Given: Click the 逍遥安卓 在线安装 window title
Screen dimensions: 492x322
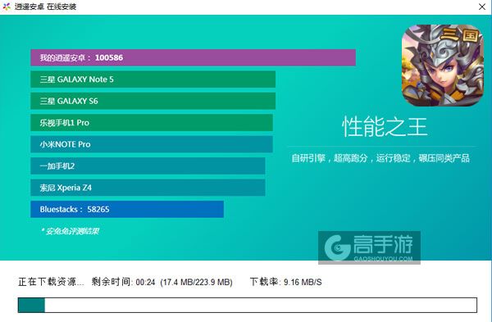Looking at the screenshot, I should click(x=45, y=7).
